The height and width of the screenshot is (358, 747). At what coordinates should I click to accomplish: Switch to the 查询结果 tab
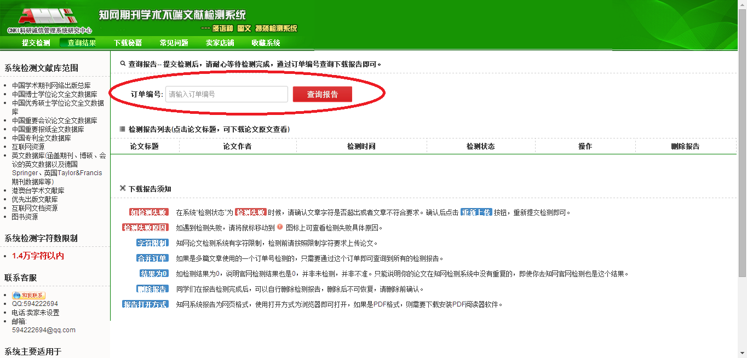82,43
